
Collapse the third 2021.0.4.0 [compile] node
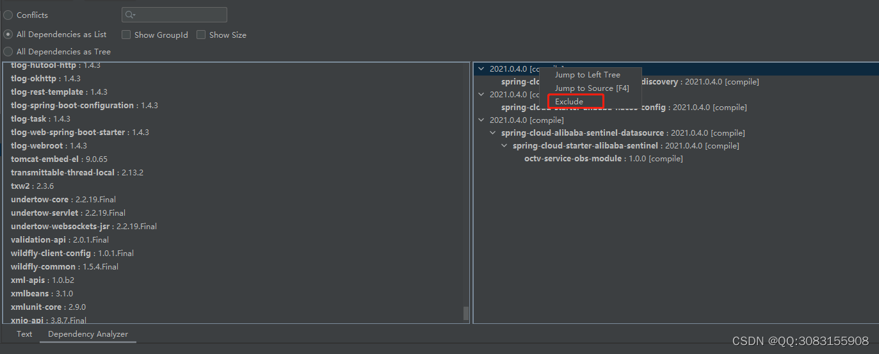[x=481, y=120]
